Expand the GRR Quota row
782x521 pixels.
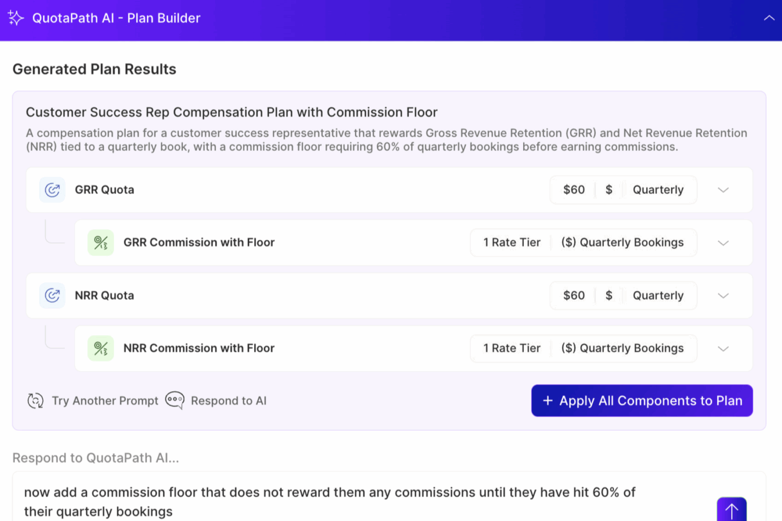click(x=723, y=190)
